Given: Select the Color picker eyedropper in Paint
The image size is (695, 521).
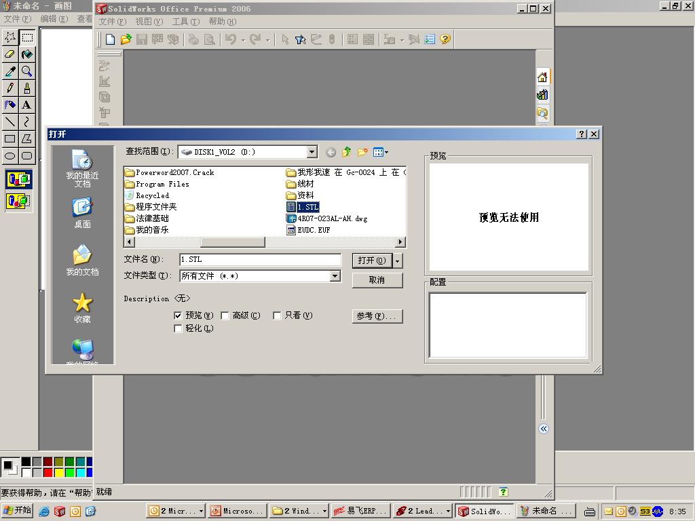Looking at the screenshot, I should tap(10, 71).
